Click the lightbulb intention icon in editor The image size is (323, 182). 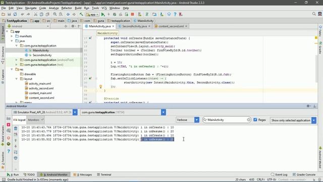101,86
